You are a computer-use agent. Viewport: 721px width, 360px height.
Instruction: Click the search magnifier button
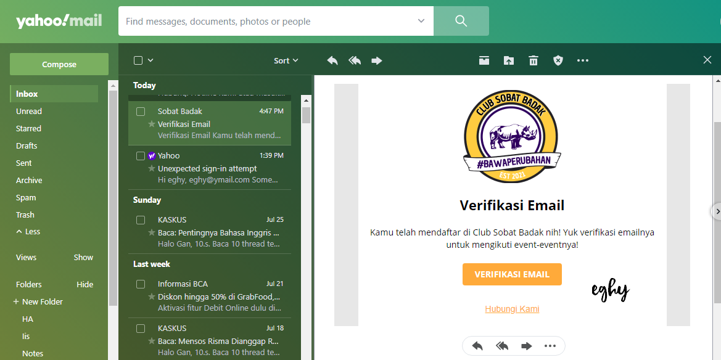click(461, 21)
